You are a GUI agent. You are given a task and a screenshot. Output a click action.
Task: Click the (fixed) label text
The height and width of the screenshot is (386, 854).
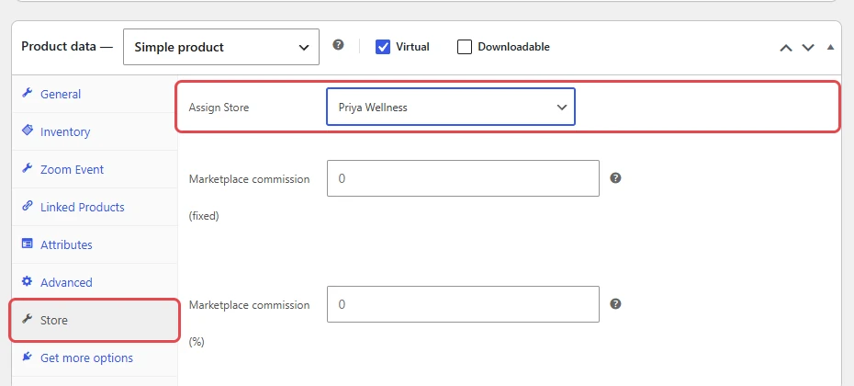pyautogui.click(x=204, y=216)
